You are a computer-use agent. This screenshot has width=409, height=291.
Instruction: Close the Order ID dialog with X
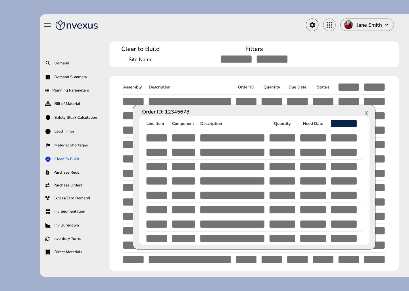[x=366, y=113]
